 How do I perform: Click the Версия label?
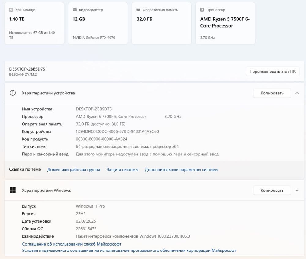coord(29,214)
